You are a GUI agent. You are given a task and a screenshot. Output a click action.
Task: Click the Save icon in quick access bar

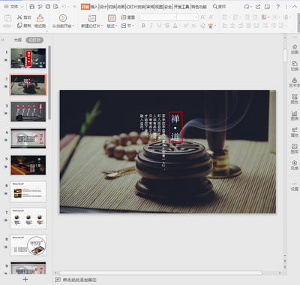[x=31, y=7]
